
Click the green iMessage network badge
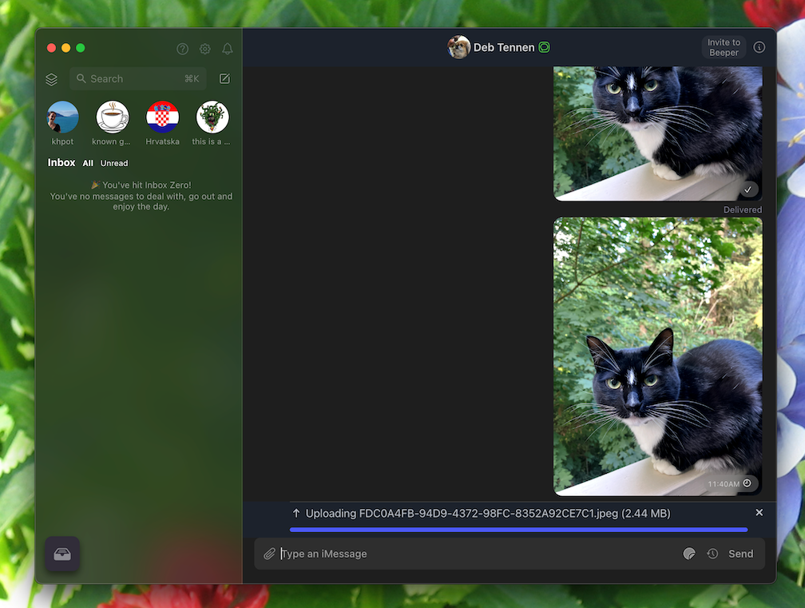(x=544, y=48)
